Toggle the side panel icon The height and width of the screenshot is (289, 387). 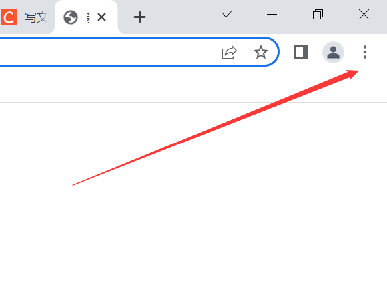301,52
